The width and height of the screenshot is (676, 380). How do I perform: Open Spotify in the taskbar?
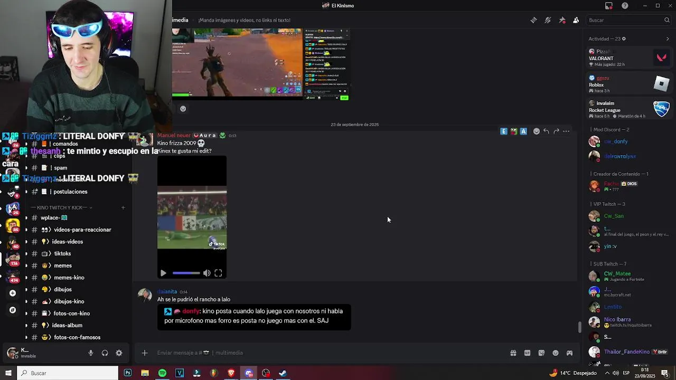pyautogui.click(x=162, y=373)
